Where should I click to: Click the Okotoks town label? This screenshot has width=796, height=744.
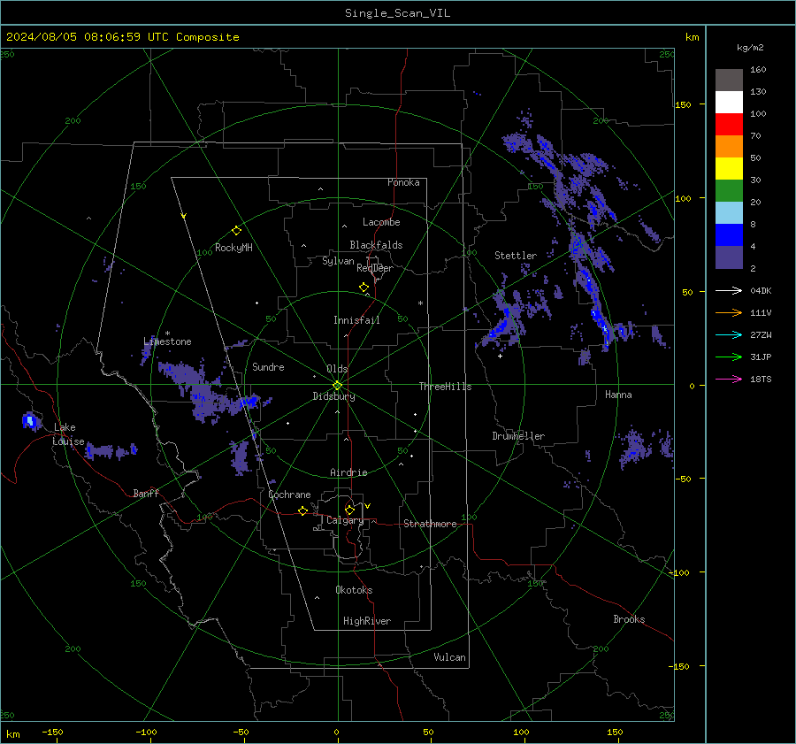354,590
